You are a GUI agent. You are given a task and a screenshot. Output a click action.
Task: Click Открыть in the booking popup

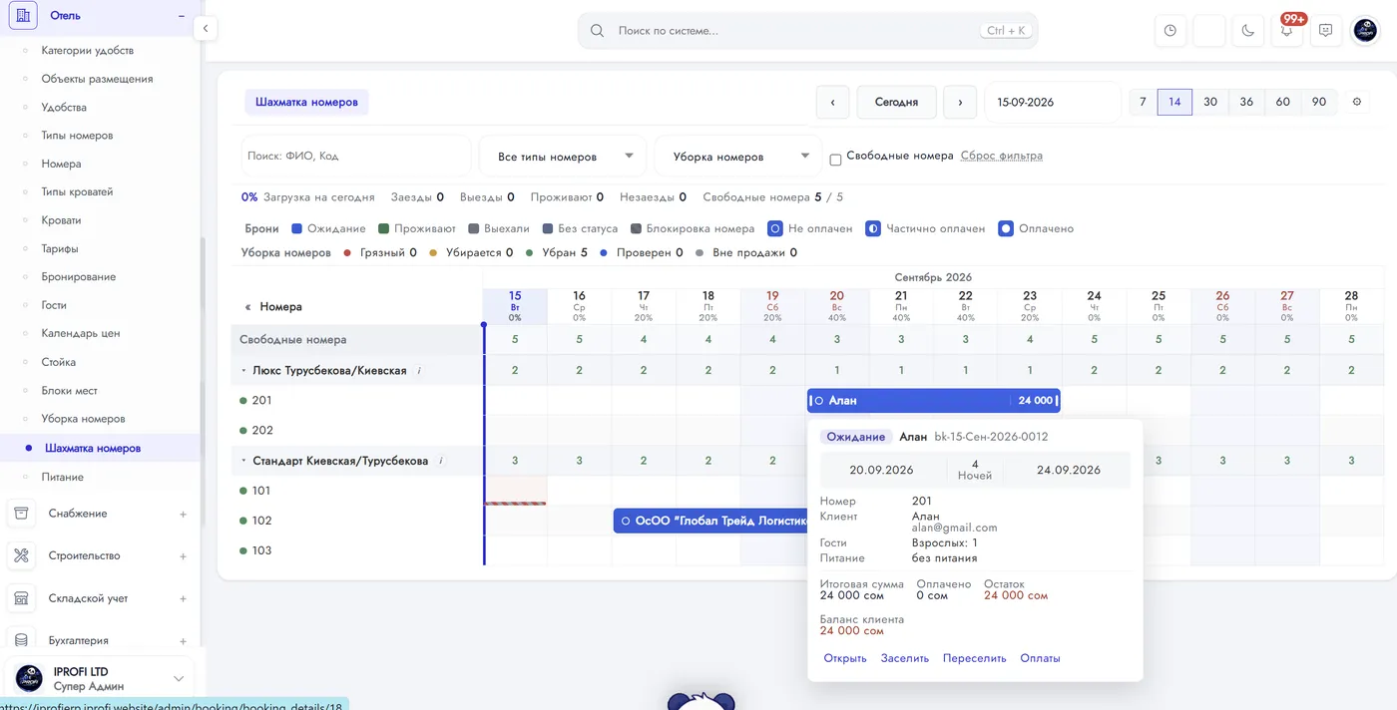pos(845,658)
